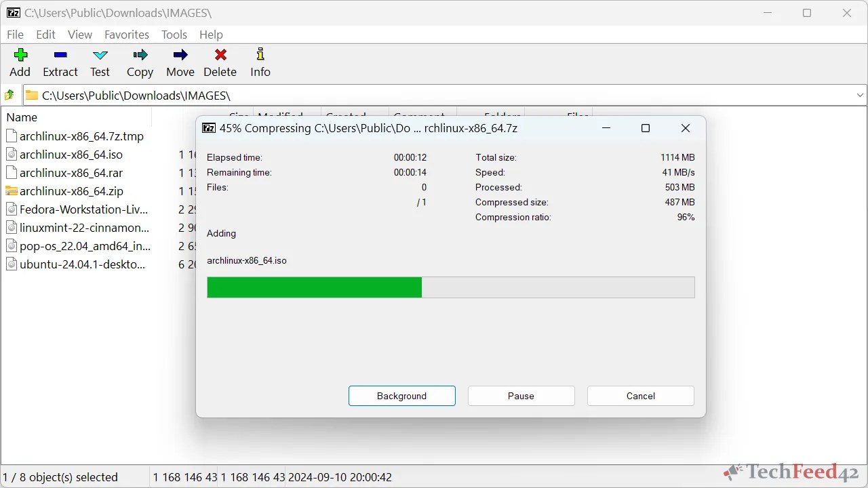Close the compressing progress dialog

[x=686, y=128]
